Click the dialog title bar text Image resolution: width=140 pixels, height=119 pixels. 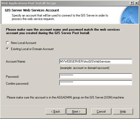point(29,3)
